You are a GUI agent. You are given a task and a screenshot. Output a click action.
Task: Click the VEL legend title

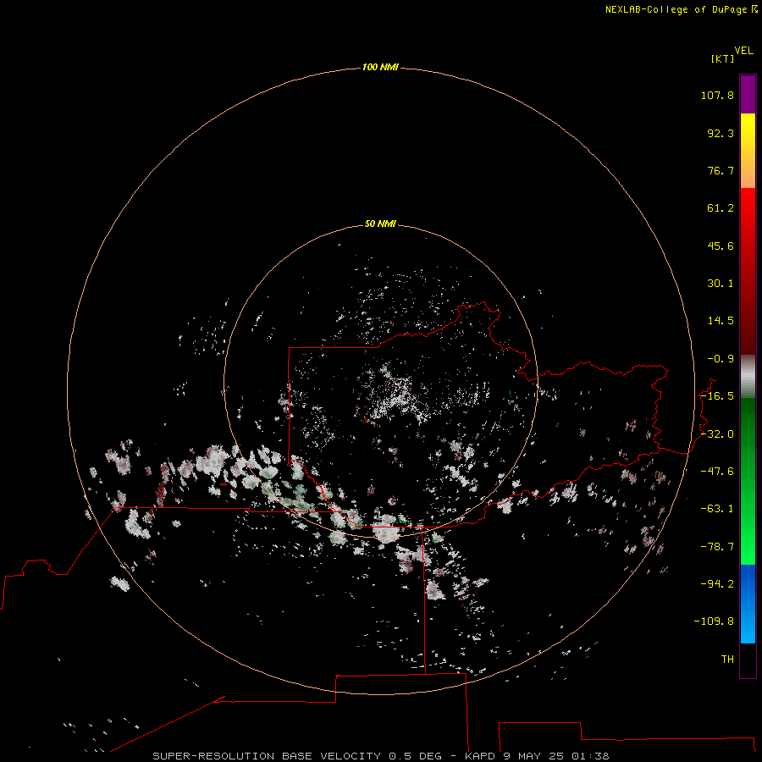744,51
